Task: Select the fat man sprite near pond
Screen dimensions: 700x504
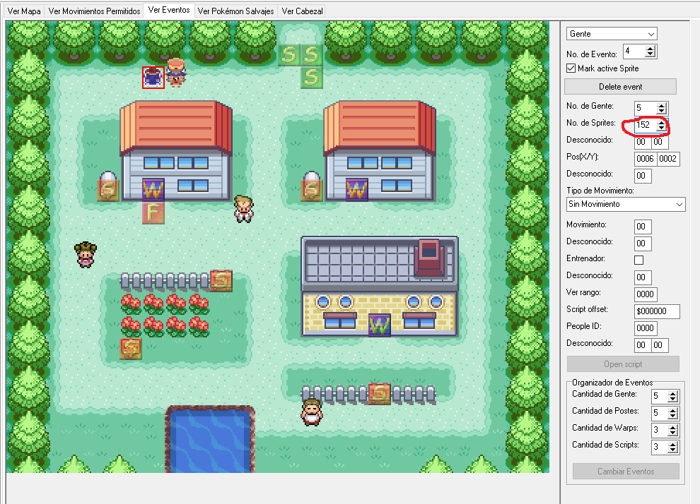Action: [312, 412]
